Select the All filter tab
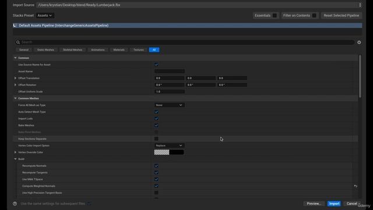The width and height of the screenshot is (373, 210). 154,50
